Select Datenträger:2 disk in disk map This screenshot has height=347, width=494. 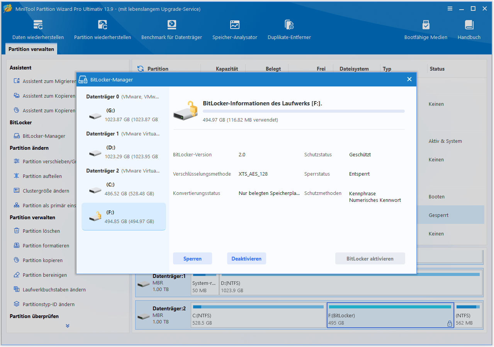point(163,315)
